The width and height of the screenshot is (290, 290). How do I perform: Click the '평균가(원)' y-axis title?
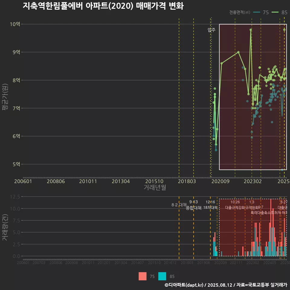[x=5, y=97]
